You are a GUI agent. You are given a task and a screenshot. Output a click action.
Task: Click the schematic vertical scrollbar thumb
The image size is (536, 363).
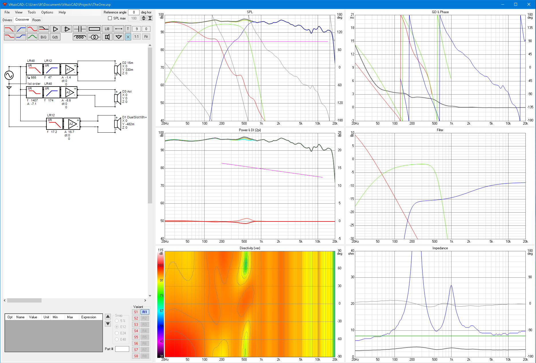coord(150,125)
